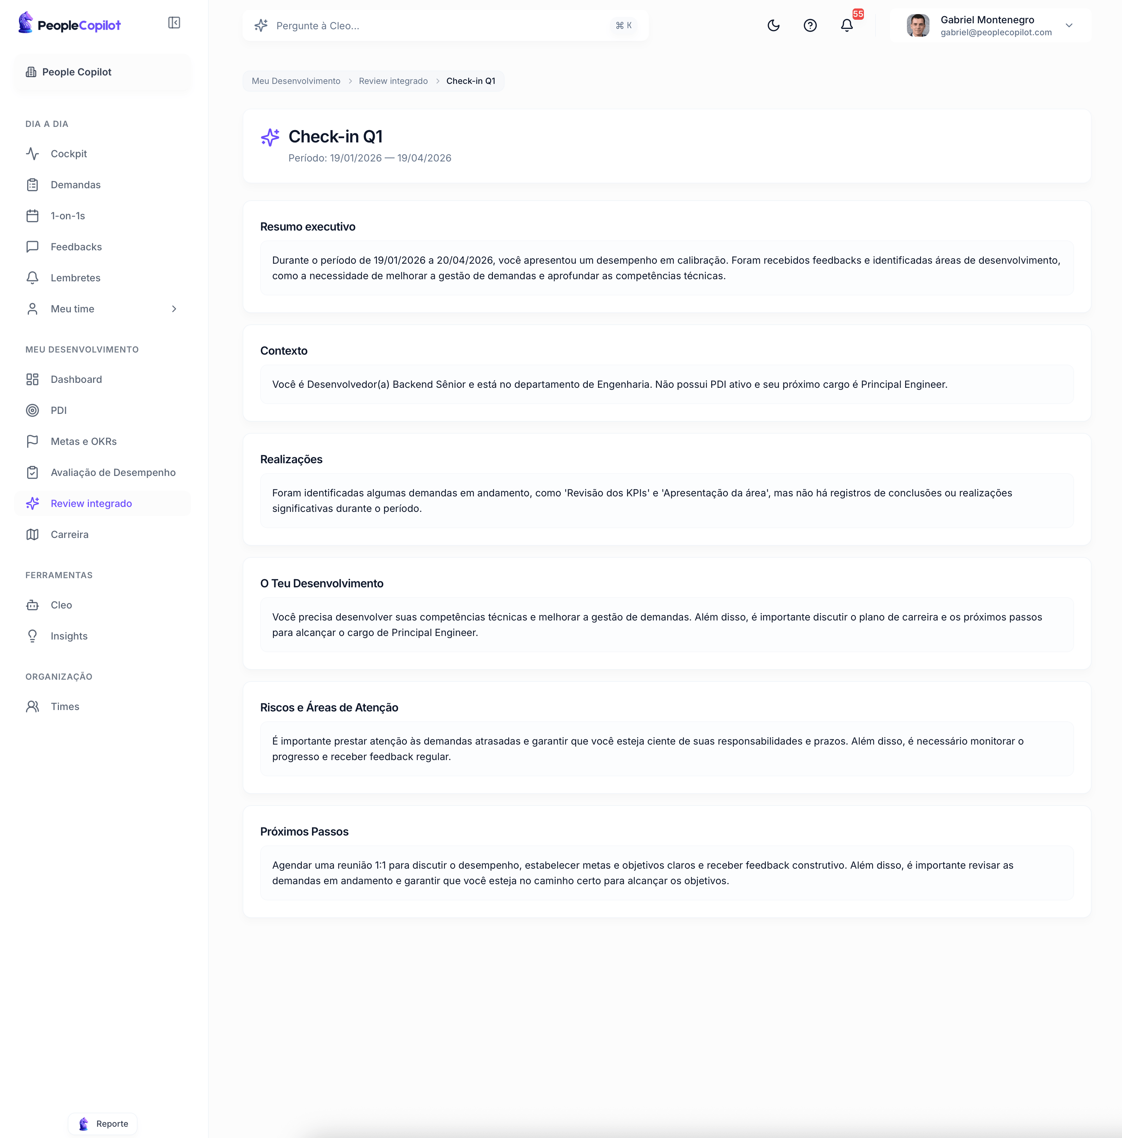Screen dimensions: 1122x1138
Task: Open Insights in the sidebar
Action: 103,636
